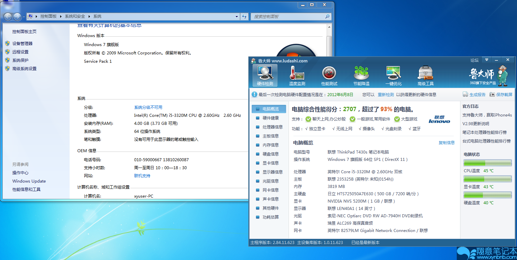Click the refresh button beside the address bar
517x260 pixels.
click(244, 16)
